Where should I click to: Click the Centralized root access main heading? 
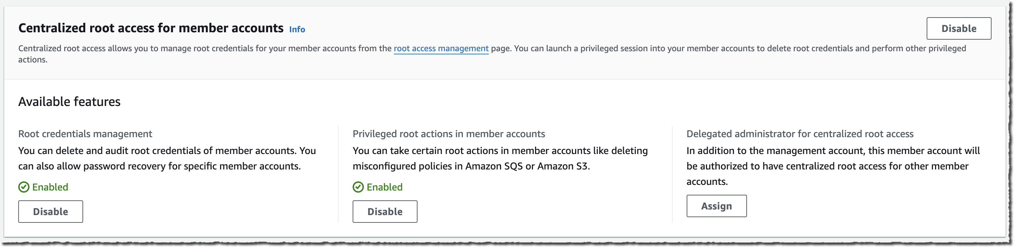pos(151,28)
